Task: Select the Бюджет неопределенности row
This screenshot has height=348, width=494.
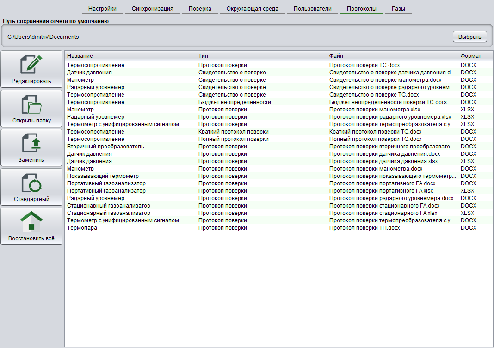Action: coord(235,102)
